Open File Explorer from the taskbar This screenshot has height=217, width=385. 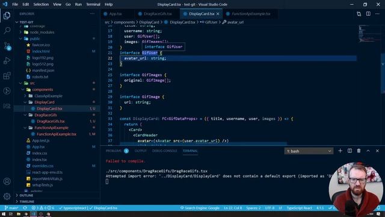[19, 214]
